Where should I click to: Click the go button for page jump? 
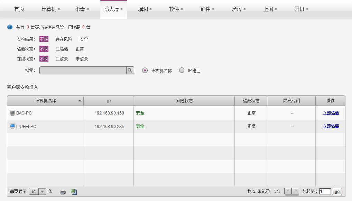coord(337,192)
